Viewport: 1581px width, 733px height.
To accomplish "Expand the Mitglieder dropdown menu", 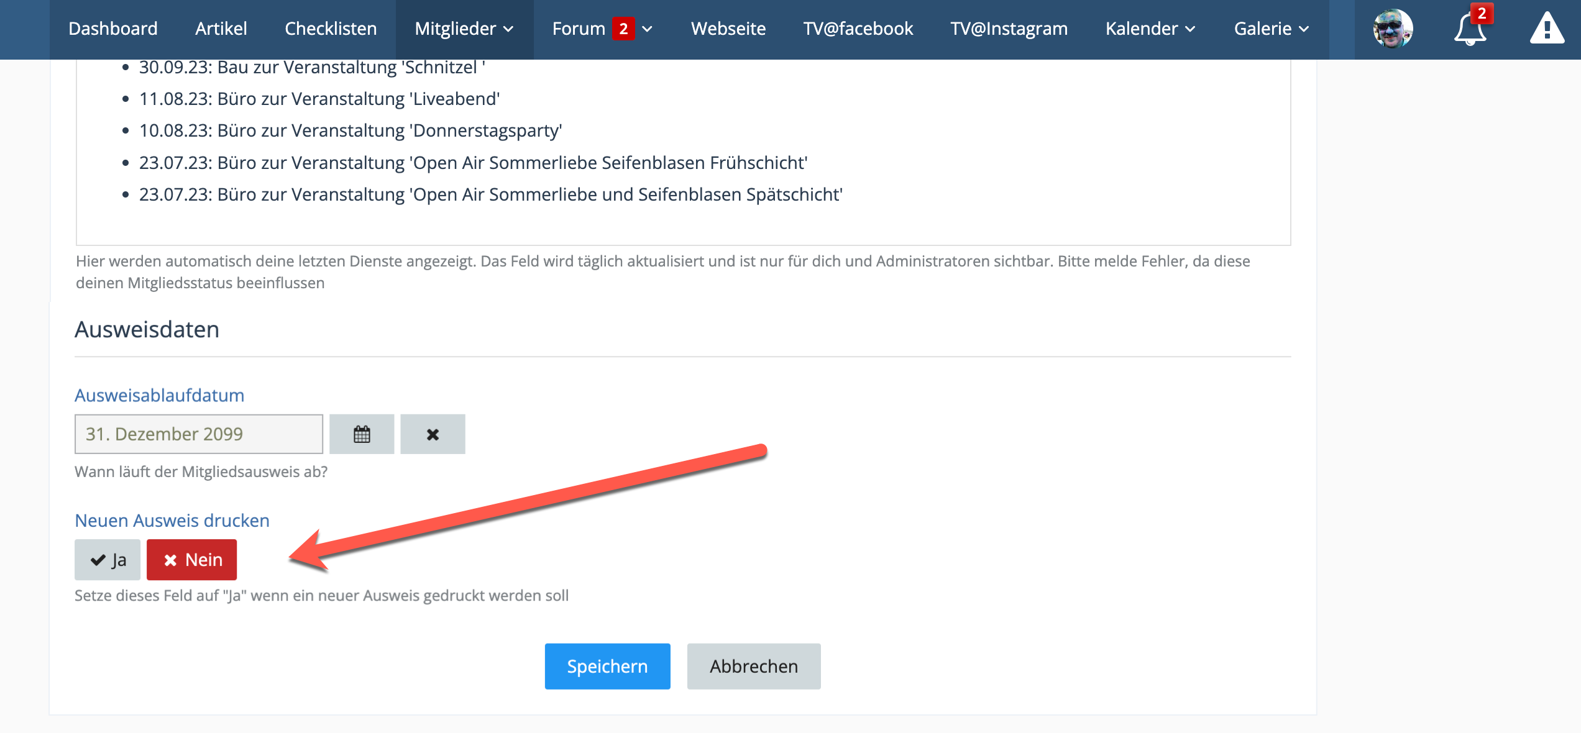I will click(x=464, y=29).
